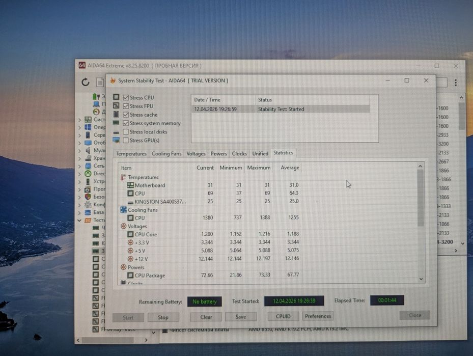Open the Unified tab
This screenshot has height=356, width=473.
[x=260, y=154]
